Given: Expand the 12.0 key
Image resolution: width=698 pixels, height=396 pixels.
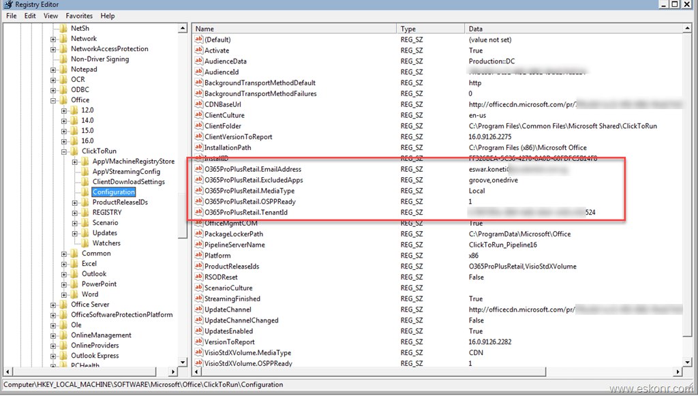Looking at the screenshot, I should coord(64,111).
